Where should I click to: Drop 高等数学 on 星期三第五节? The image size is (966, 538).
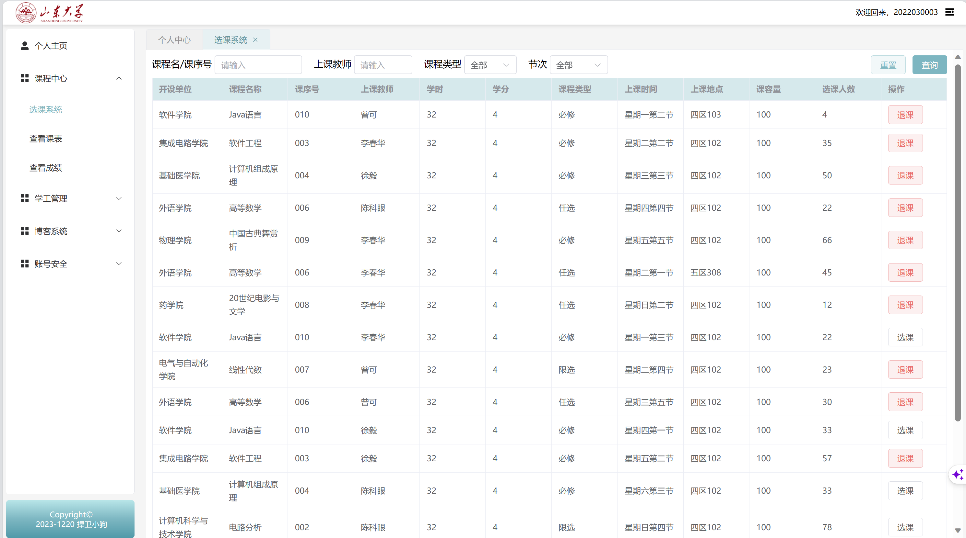[x=905, y=402]
